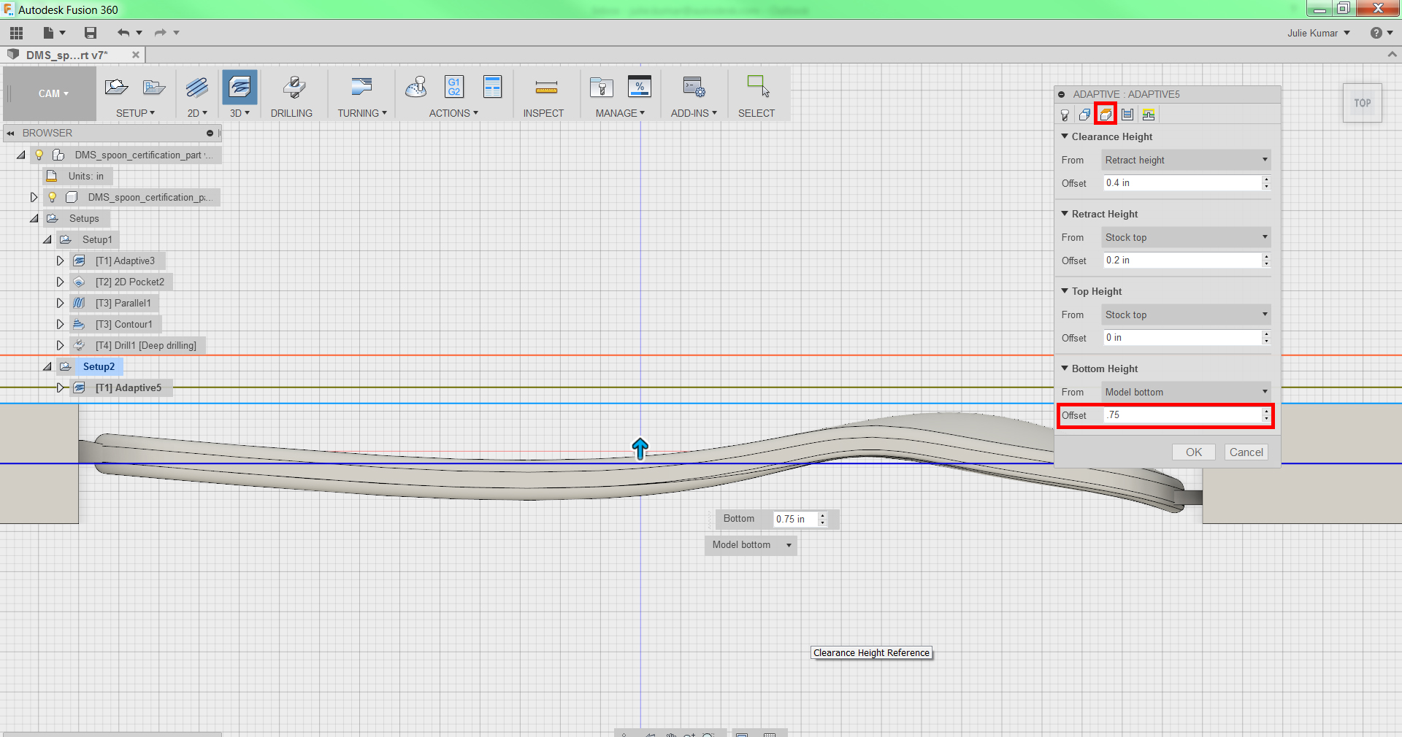This screenshot has width=1402, height=737.
Task: Open Bottom Height From dropdown (Model bottom)
Action: tap(1186, 392)
